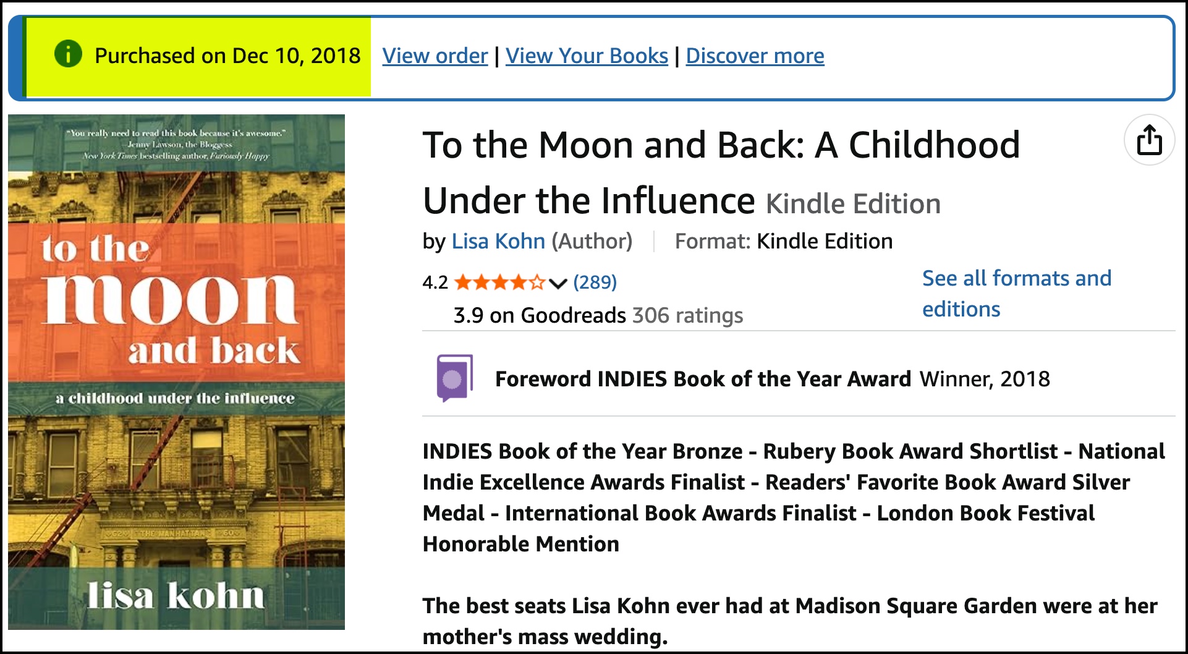Click the 306 ratings Goodreads count
Viewport: 1188px width, 654px height.
point(687,315)
